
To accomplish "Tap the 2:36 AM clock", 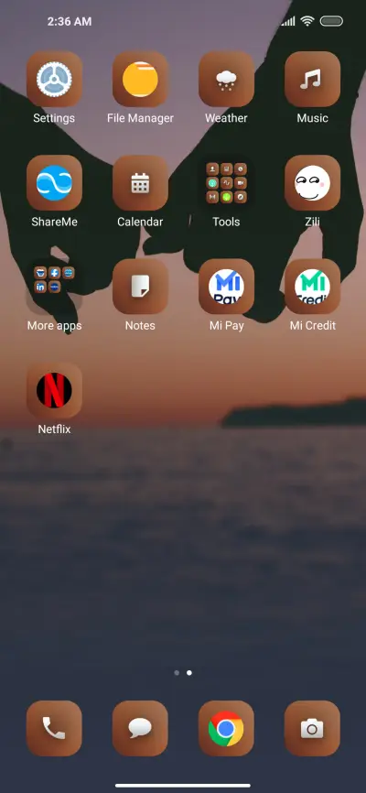I will click(70, 22).
